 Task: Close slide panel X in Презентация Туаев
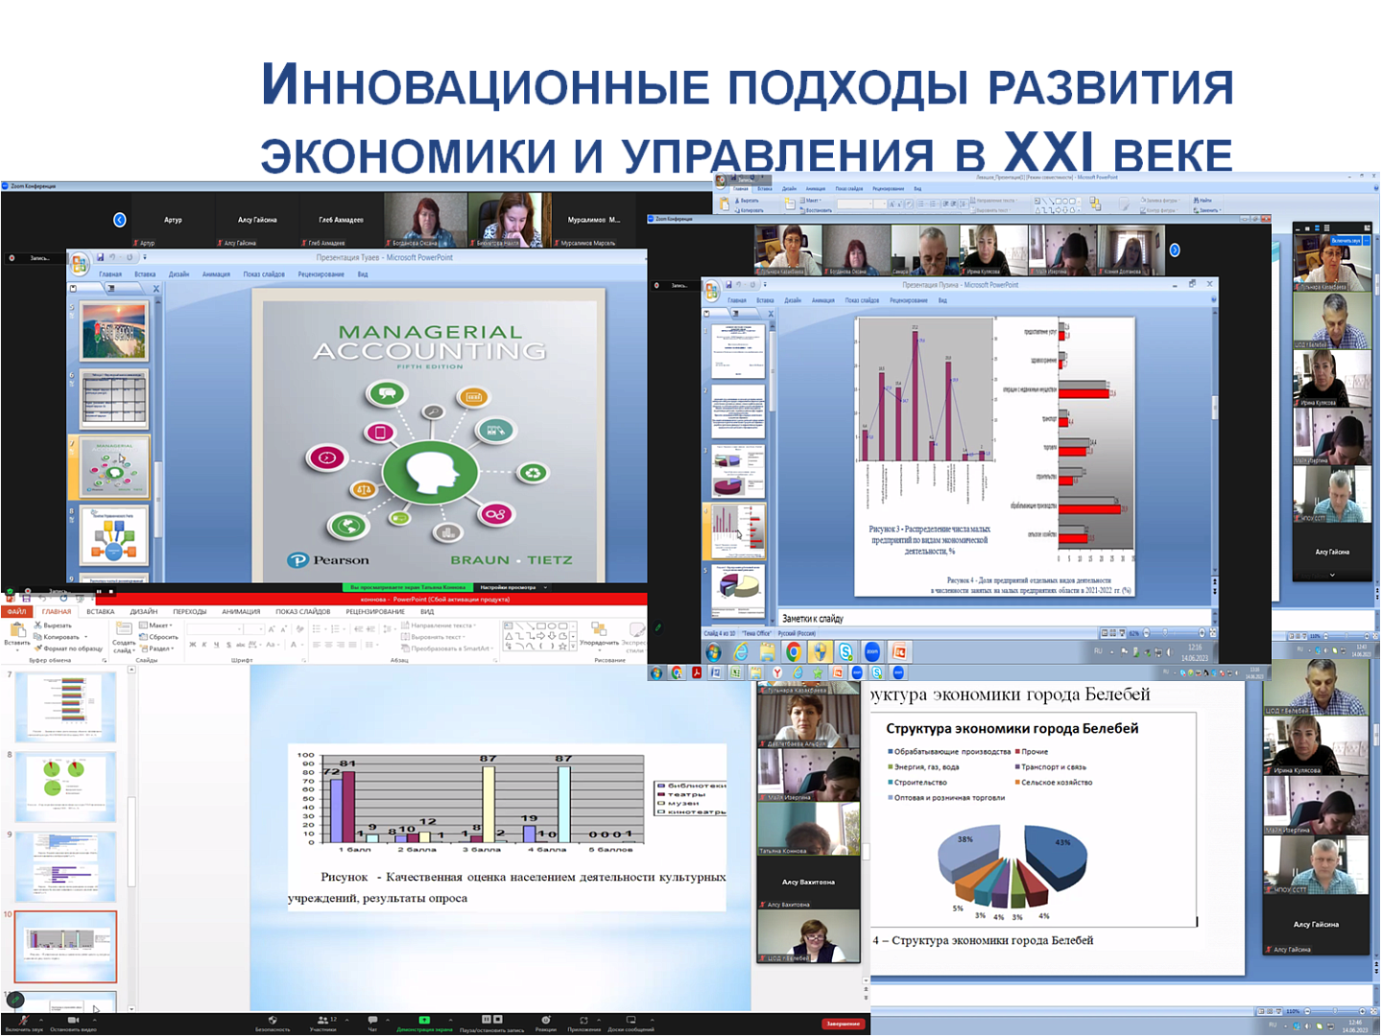pyautogui.click(x=155, y=288)
